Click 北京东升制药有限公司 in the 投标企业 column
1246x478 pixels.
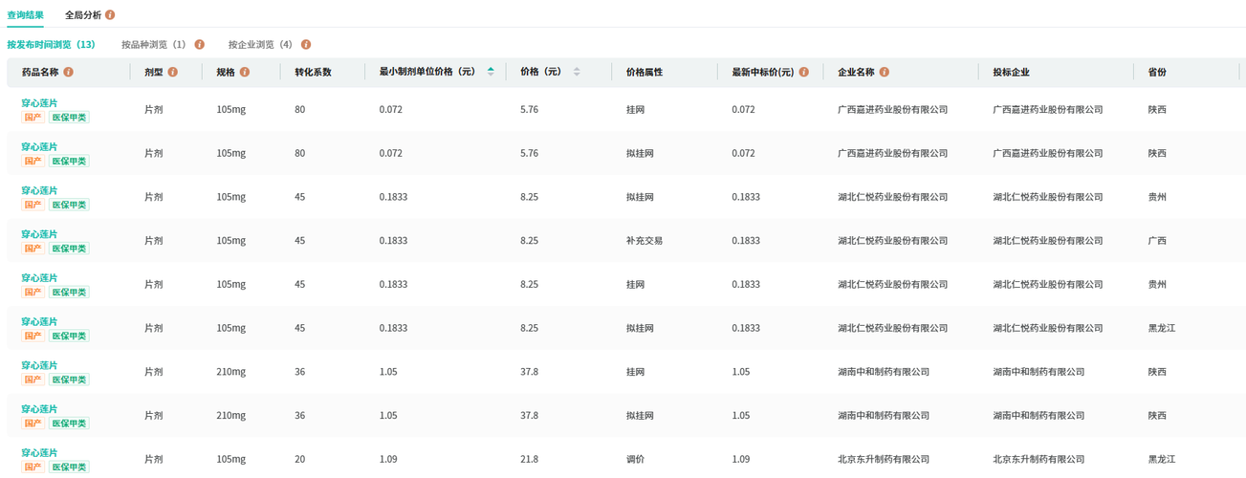(1038, 460)
